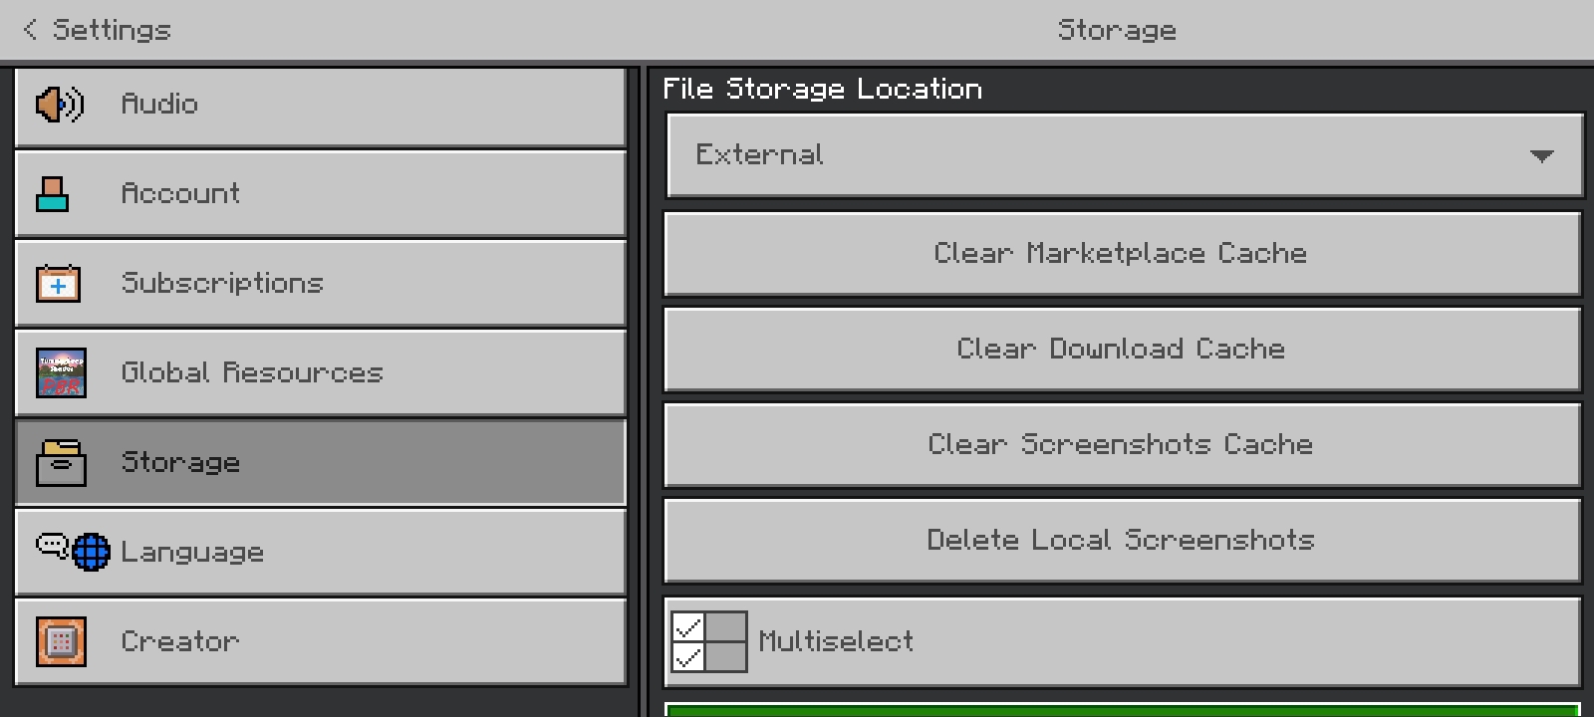Clear Marketplace Cache
The height and width of the screenshot is (717, 1594).
(x=1123, y=254)
